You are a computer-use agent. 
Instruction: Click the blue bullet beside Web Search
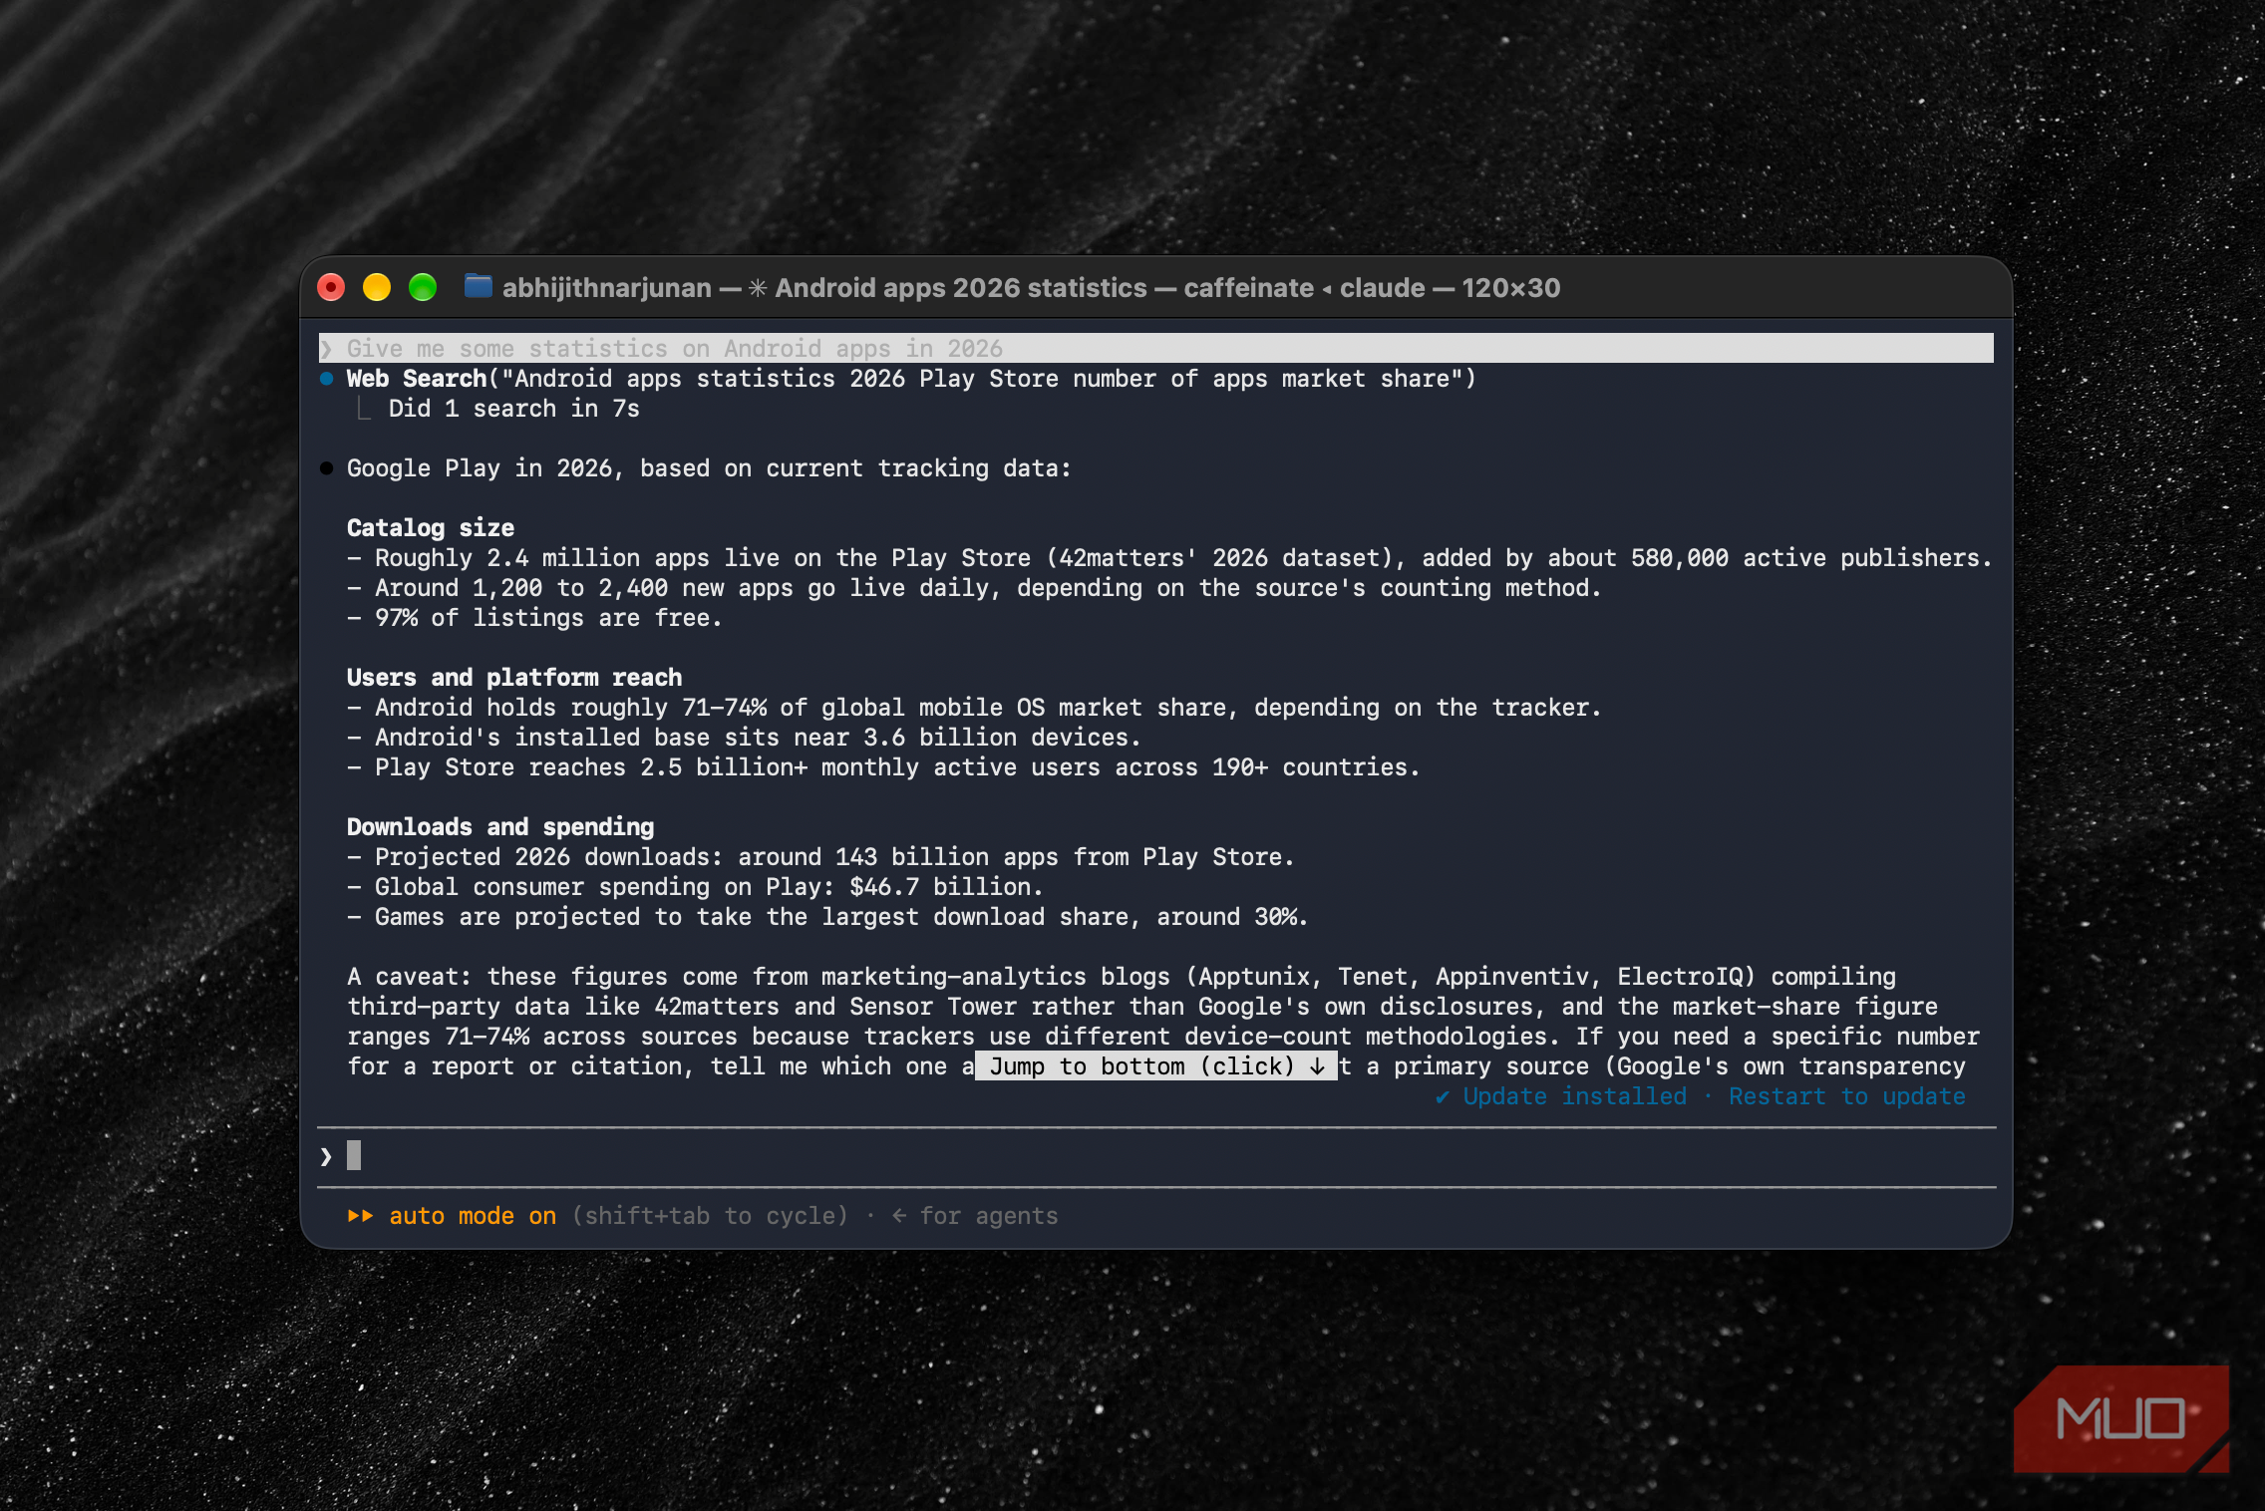pyautogui.click(x=326, y=379)
